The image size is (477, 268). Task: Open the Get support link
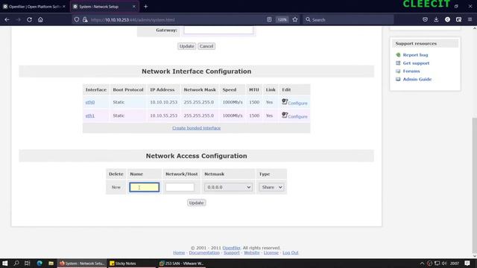point(416,63)
